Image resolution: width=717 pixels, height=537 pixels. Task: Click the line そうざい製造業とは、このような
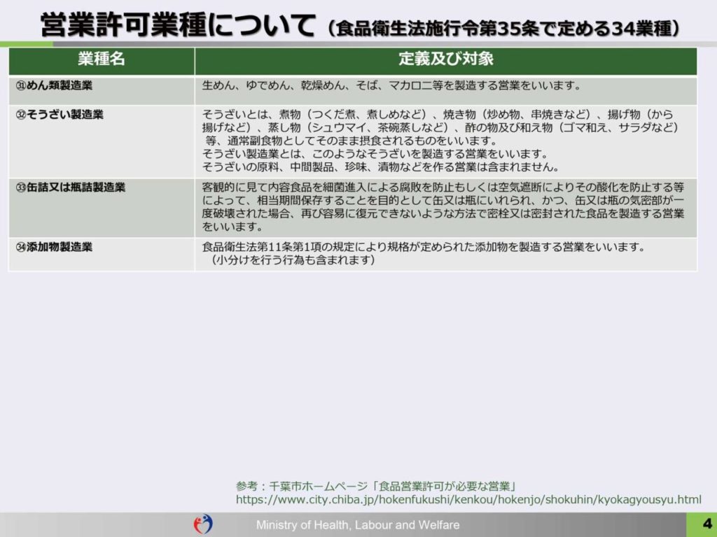coord(375,154)
